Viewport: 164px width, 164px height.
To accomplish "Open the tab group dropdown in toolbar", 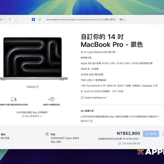I will click(x=3, y=19).
